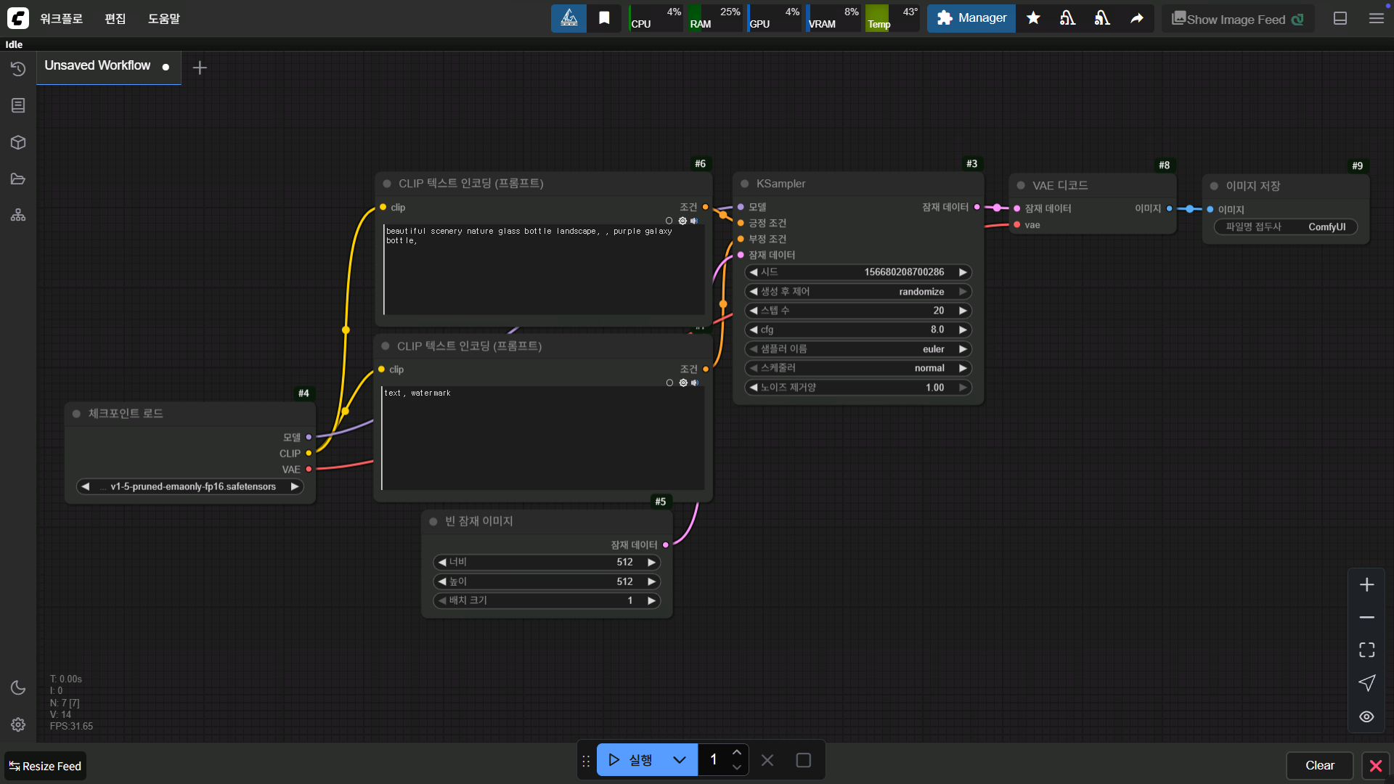The image size is (1394, 784).
Task: Toggle link visibility eye icon
Action: [x=1366, y=716]
